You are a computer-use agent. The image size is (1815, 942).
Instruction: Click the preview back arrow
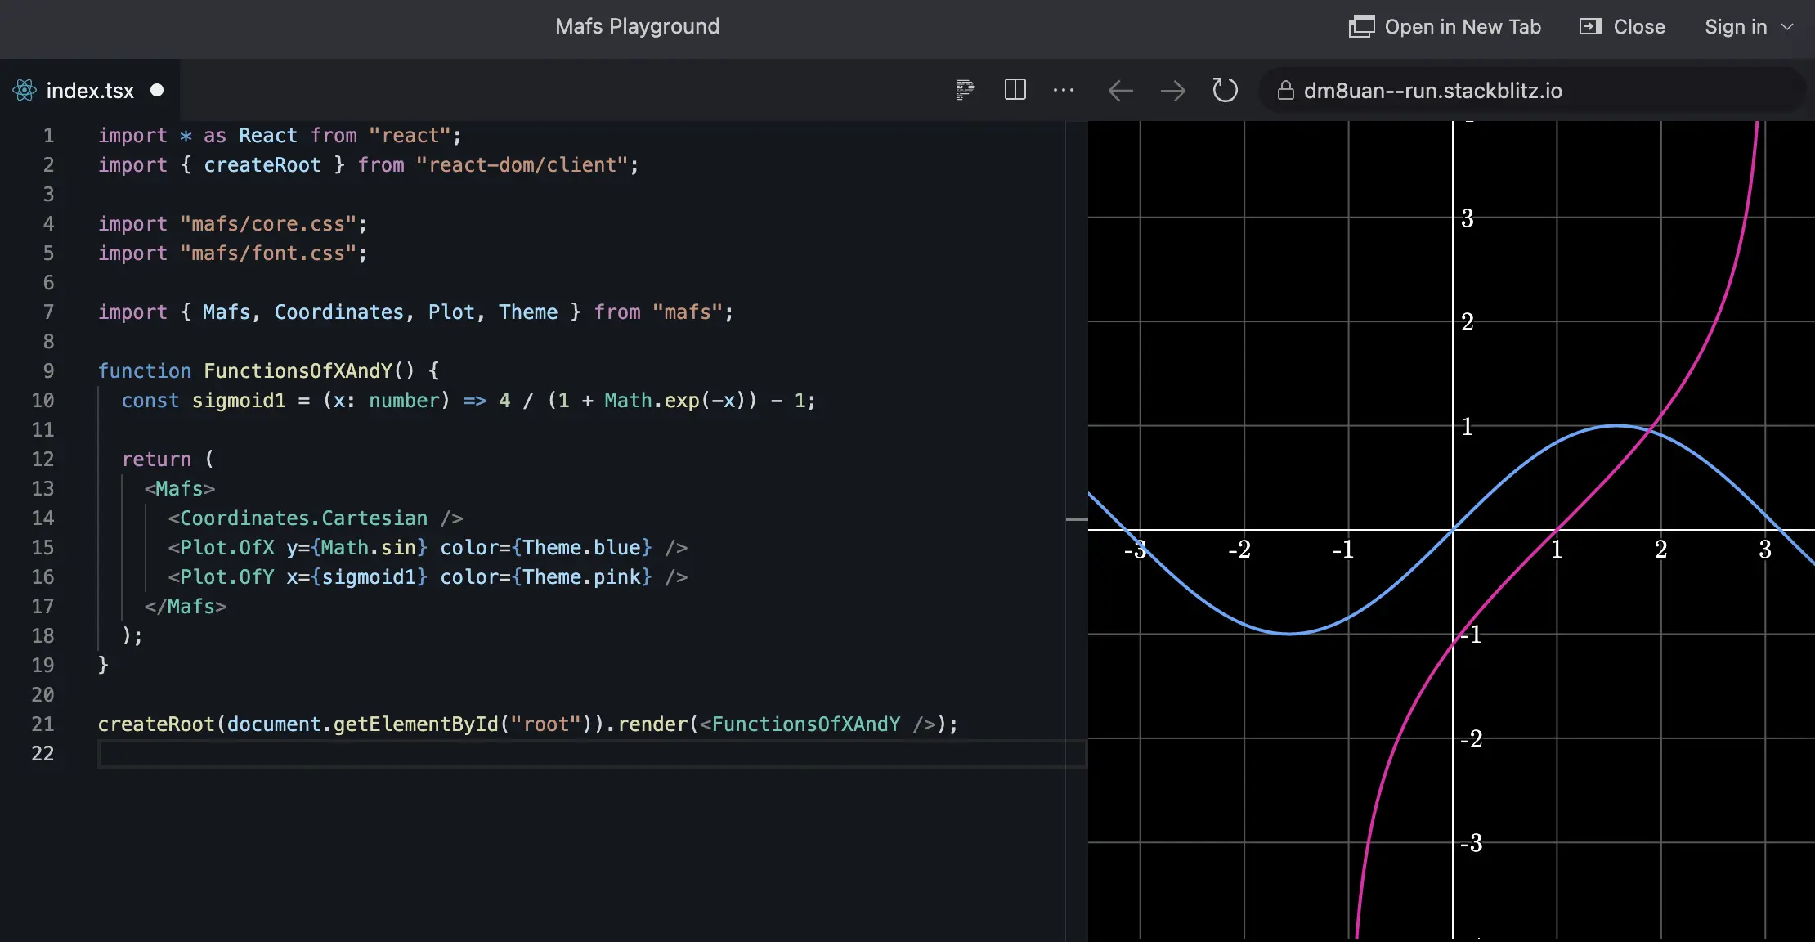tap(1120, 91)
